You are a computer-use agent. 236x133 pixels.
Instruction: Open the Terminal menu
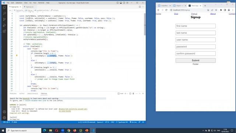(x=41, y=3)
